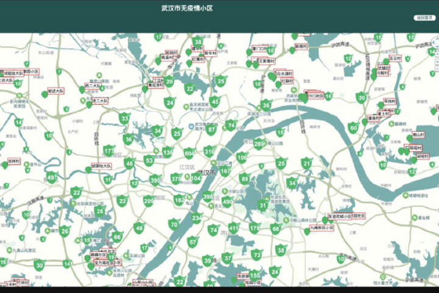Image resolution: width=439 pixels, height=293 pixels.
Task: Select the 王家墩村 village label
Action: click(268, 61)
